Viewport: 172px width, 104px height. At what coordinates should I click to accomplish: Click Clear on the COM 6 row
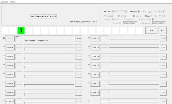(79, 65)
